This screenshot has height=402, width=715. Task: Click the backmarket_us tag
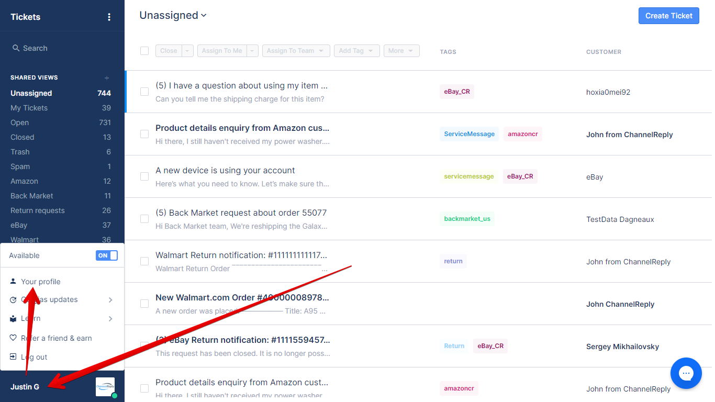point(467,219)
